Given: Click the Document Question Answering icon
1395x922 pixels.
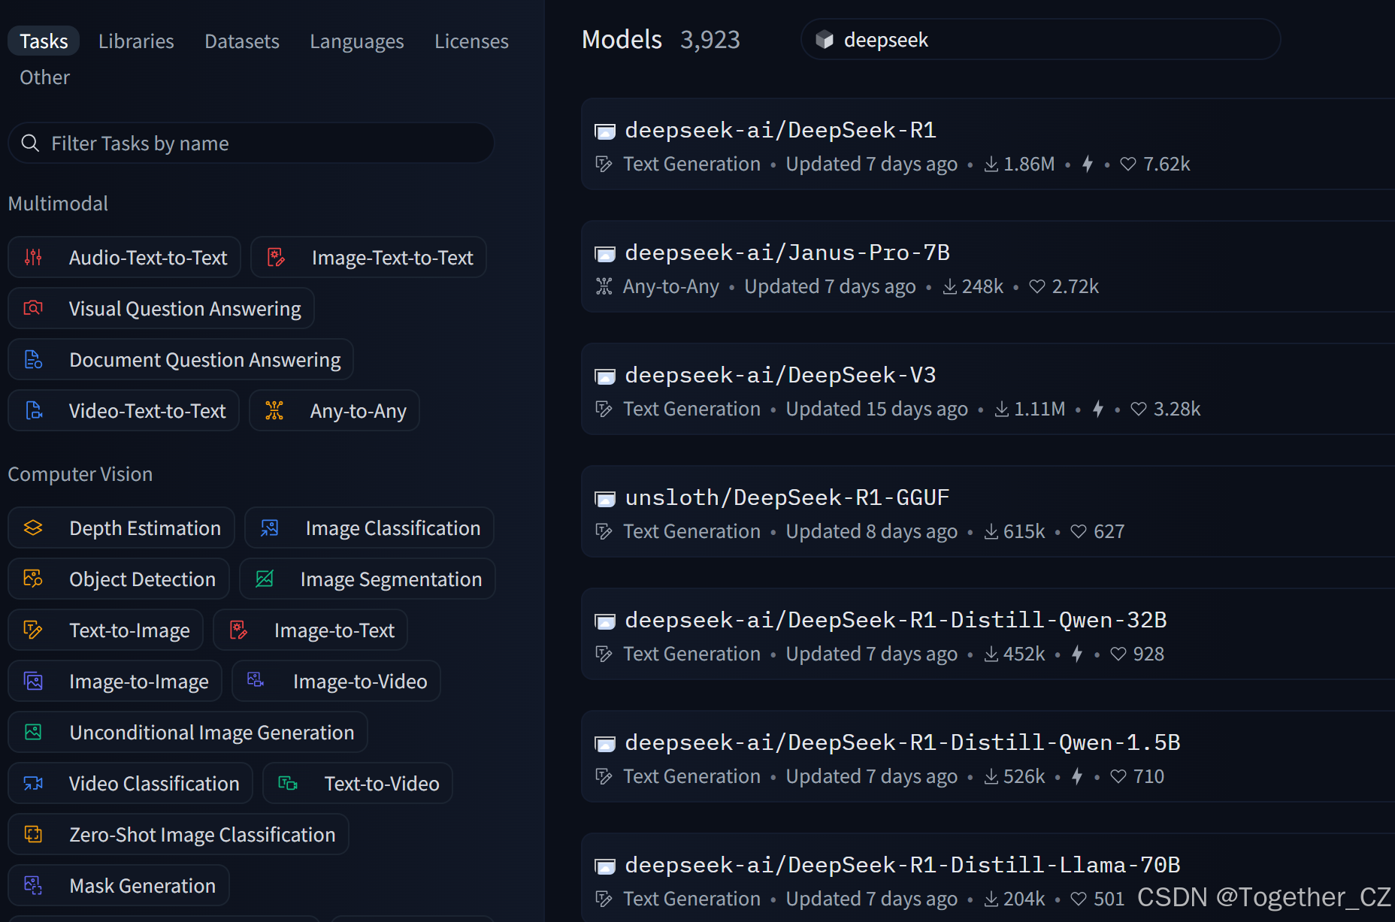Looking at the screenshot, I should (33, 360).
